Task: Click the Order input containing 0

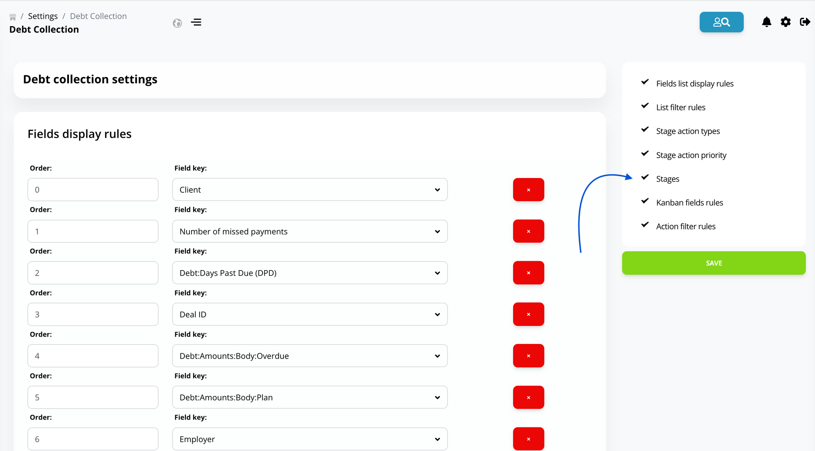Action: pos(93,190)
